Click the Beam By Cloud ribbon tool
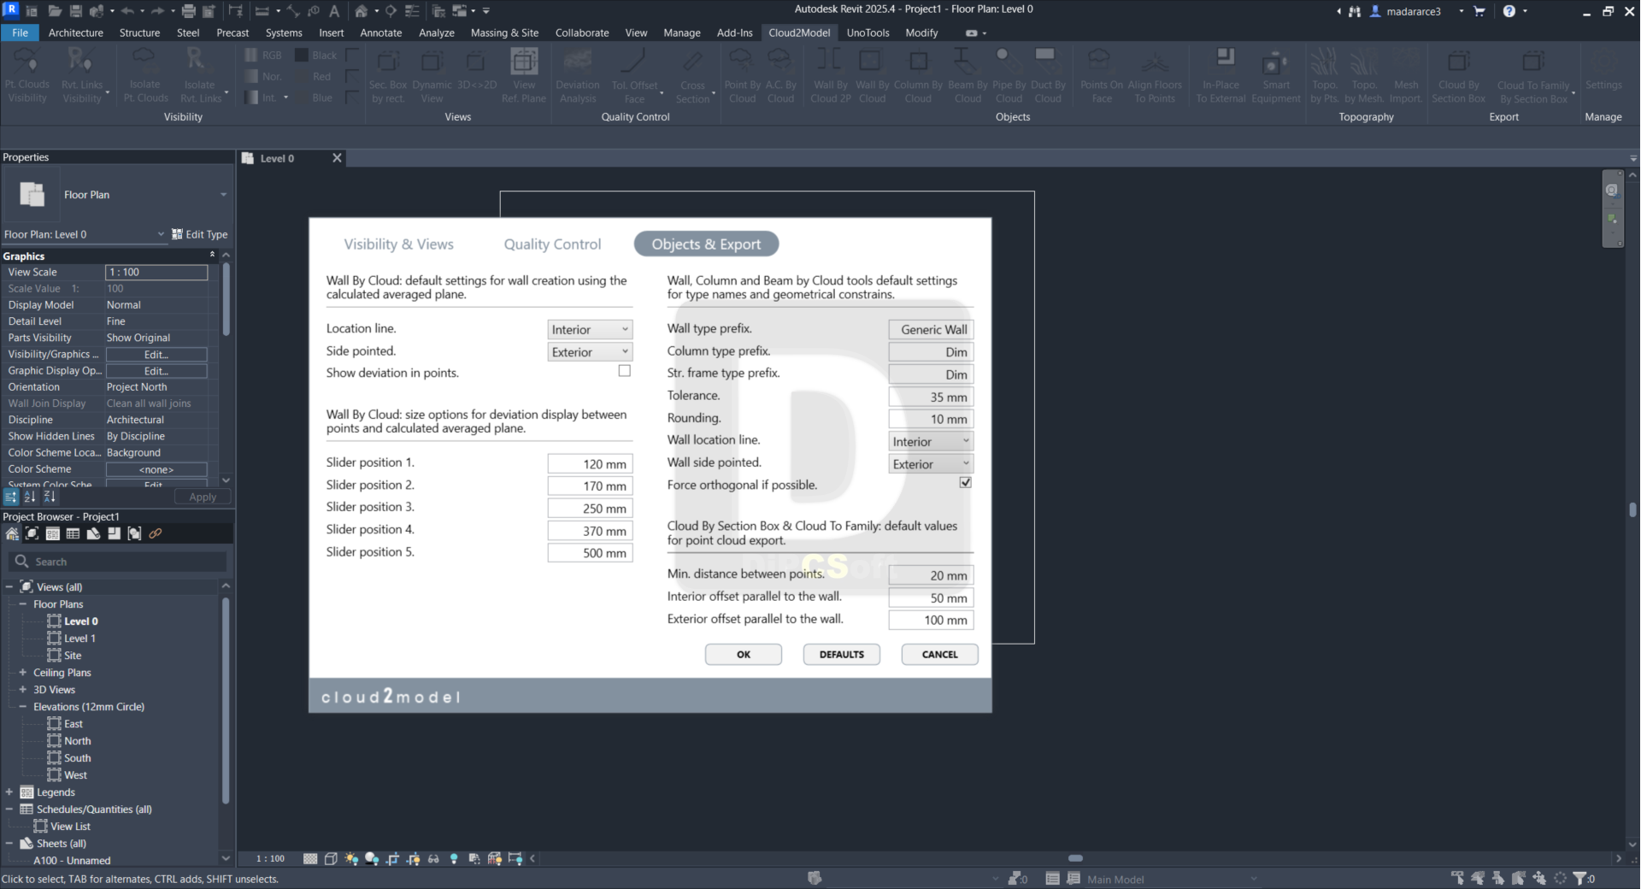1641x889 pixels. [968, 76]
